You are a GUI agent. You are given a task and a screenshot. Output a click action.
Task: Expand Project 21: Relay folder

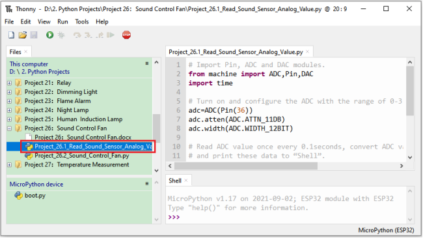tap(10, 83)
